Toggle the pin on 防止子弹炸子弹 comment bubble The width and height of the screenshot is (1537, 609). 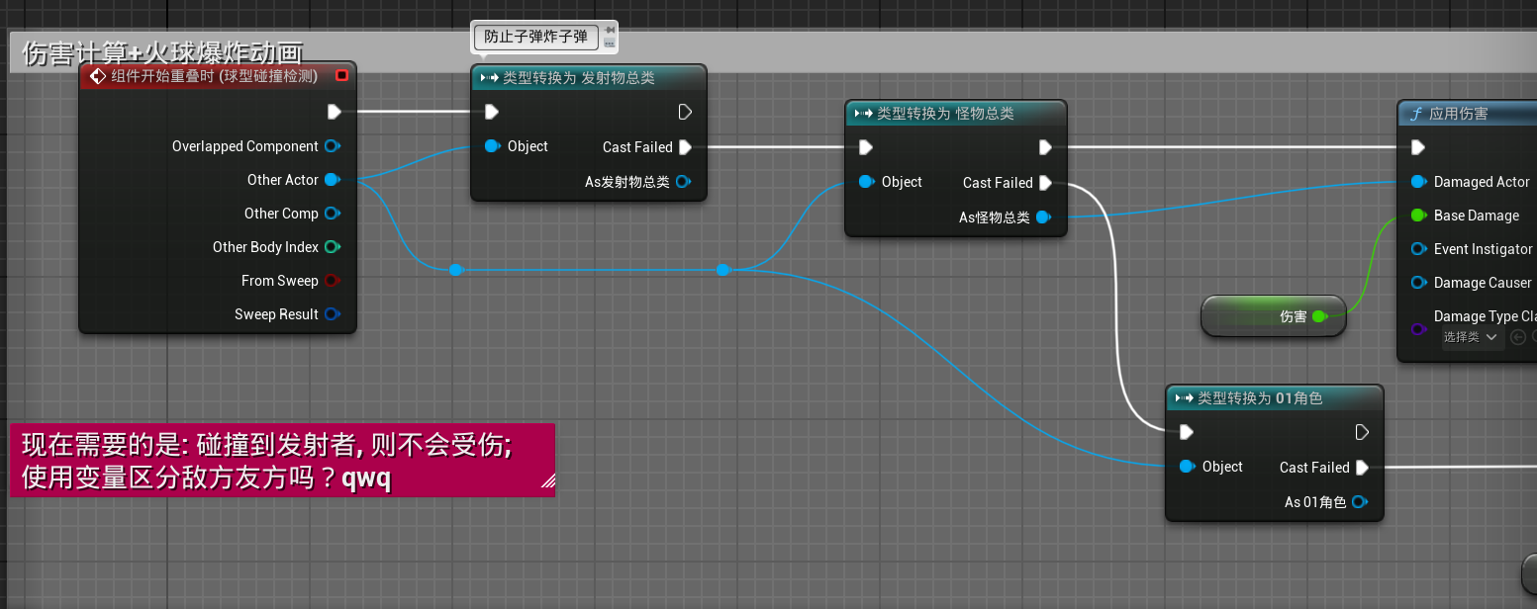610,30
